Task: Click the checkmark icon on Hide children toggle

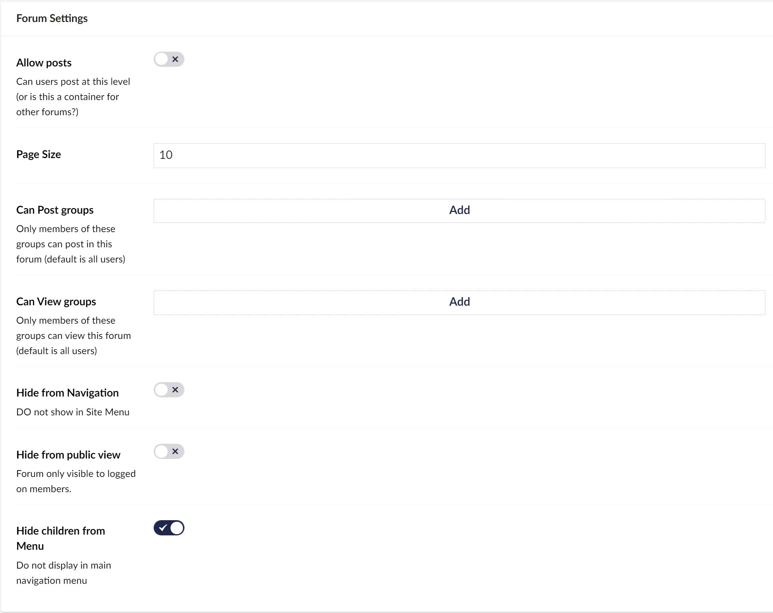Action: (162, 528)
